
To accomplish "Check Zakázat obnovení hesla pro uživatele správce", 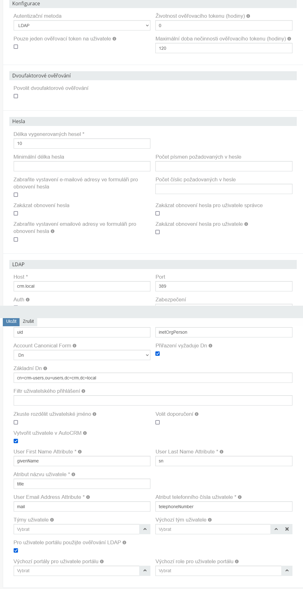I will (x=158, y=213).
